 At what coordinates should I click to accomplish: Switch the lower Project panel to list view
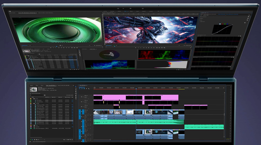pos(32,139)
